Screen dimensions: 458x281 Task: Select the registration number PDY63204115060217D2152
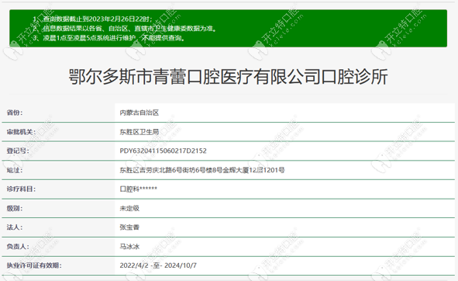click(163, 151)
